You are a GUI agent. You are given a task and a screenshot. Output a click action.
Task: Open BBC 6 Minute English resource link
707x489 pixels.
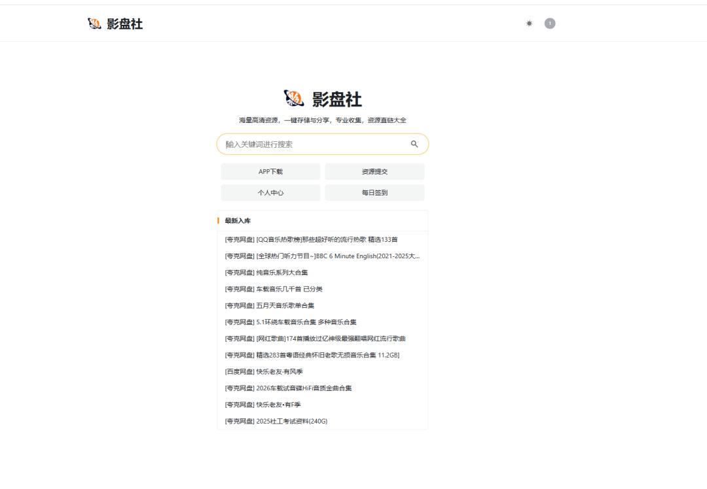[x=322, y=256]
